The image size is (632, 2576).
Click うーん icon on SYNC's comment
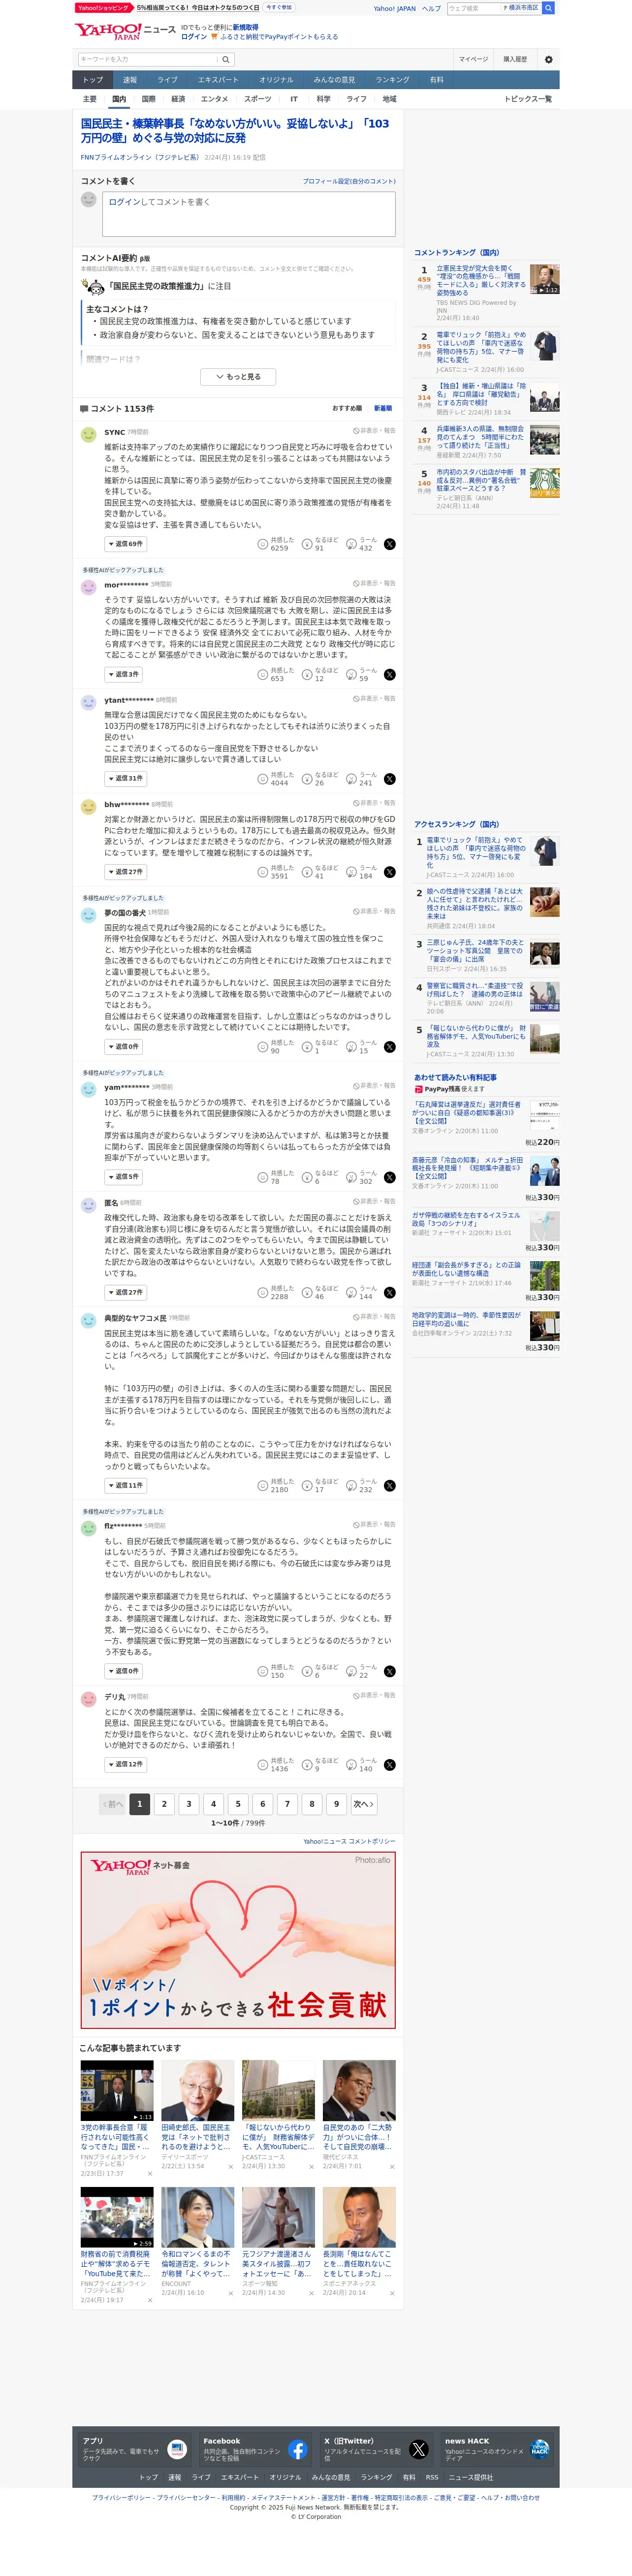[x=352, y=544]
